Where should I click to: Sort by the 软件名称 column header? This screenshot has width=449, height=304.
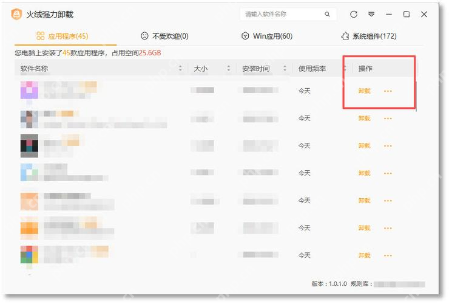click(34, 69)
